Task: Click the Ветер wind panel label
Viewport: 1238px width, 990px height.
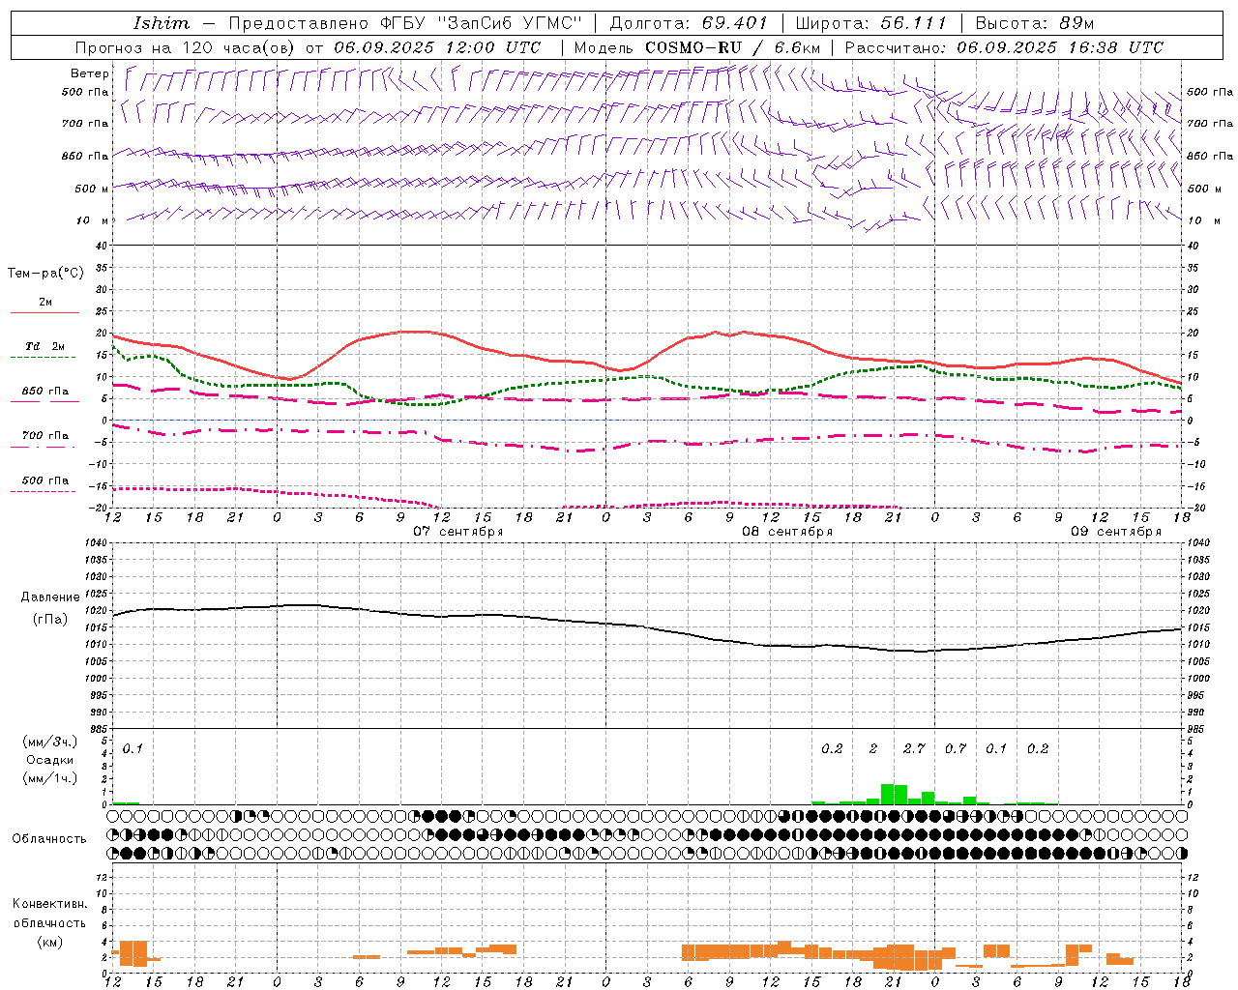Action: pyautogui.click(x=89, y=73)
